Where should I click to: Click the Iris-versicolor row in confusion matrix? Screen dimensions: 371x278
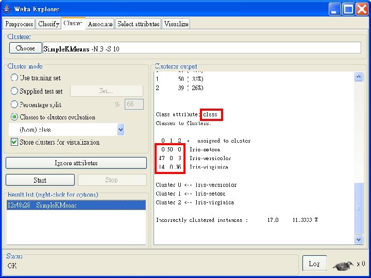[x=195, y=159]
